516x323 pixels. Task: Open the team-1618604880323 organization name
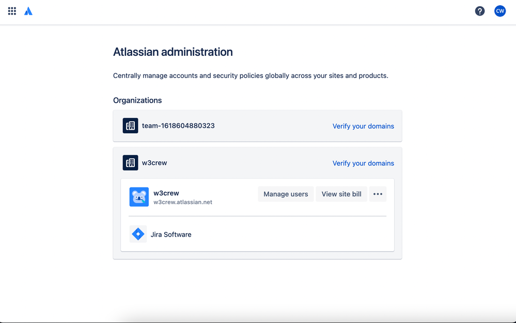(178, 126)
